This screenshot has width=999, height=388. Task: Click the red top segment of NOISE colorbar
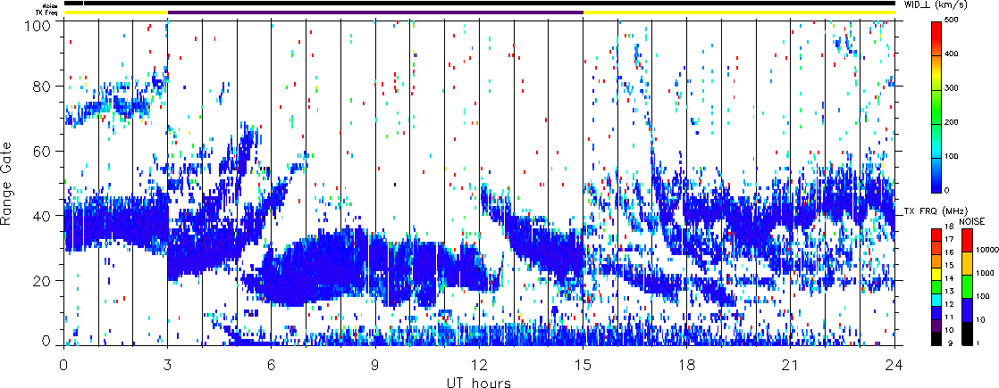(x=969, y=238)
